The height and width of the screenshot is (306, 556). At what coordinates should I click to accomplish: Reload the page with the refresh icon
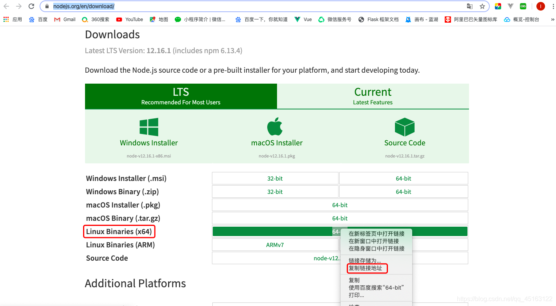(32, 6)
